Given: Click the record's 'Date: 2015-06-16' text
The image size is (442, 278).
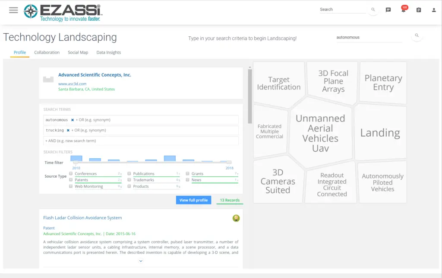Looking at the screenshot, I should point(121,234).
